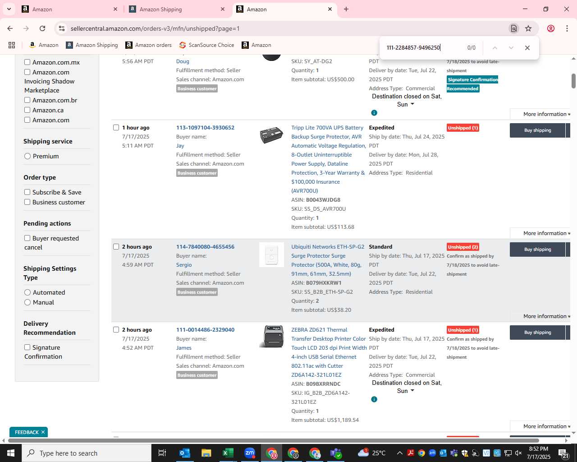Open the weather widget showing 25°C

[372, 453]
